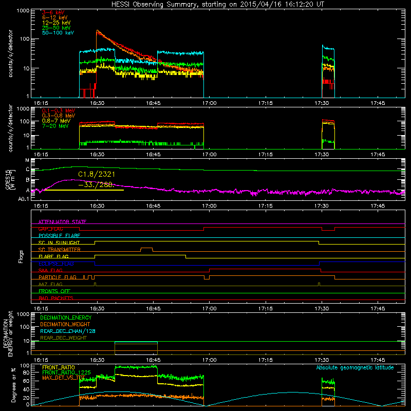Click the GAP_FLAG label
Viewport: 411px width, 411px height.
[50, 229]
